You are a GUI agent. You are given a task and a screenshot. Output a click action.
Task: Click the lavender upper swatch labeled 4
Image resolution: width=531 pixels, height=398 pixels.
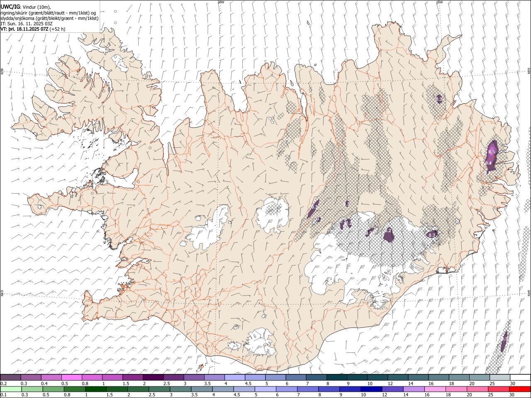click(235, 378)
